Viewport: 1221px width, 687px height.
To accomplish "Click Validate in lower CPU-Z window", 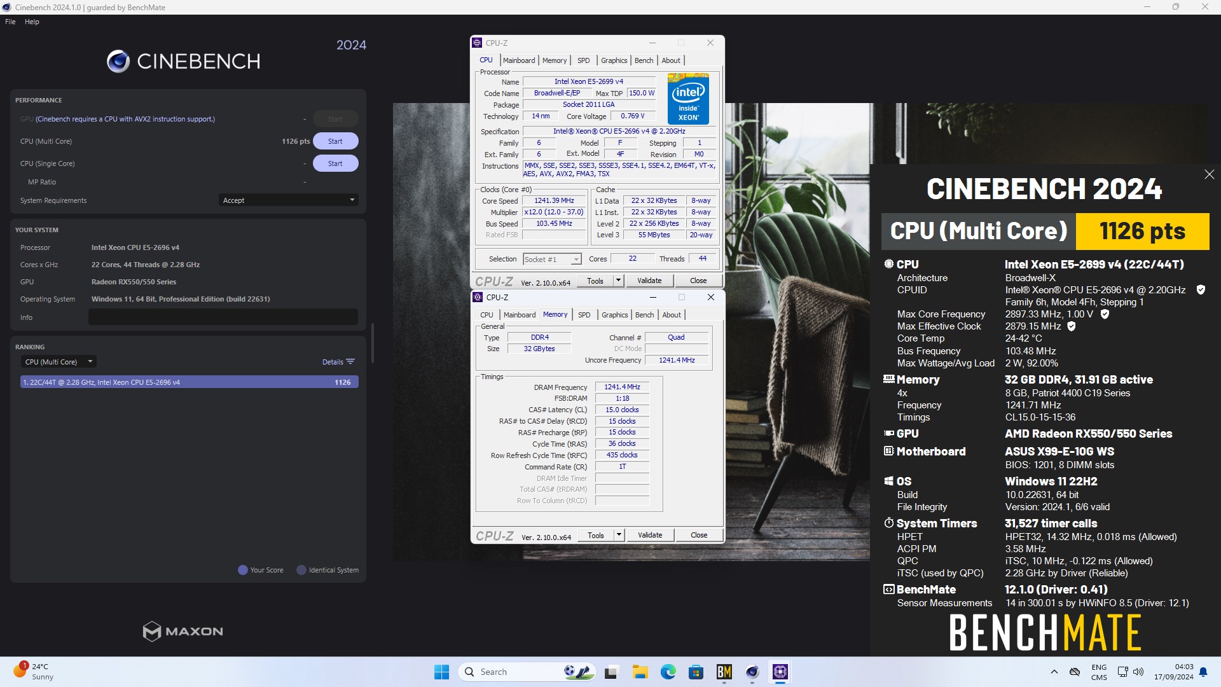I will point(650,535).
